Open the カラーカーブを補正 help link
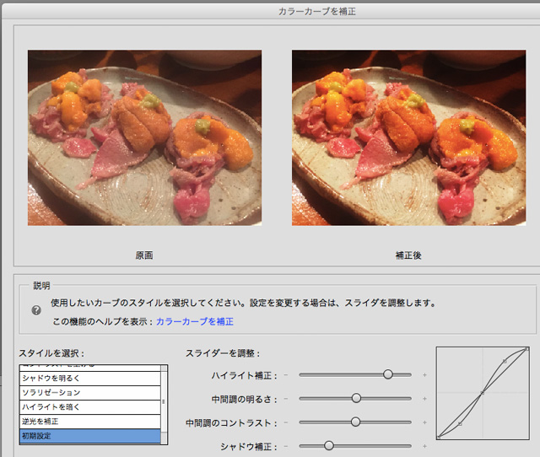540x457 pixels. point(195,321)
